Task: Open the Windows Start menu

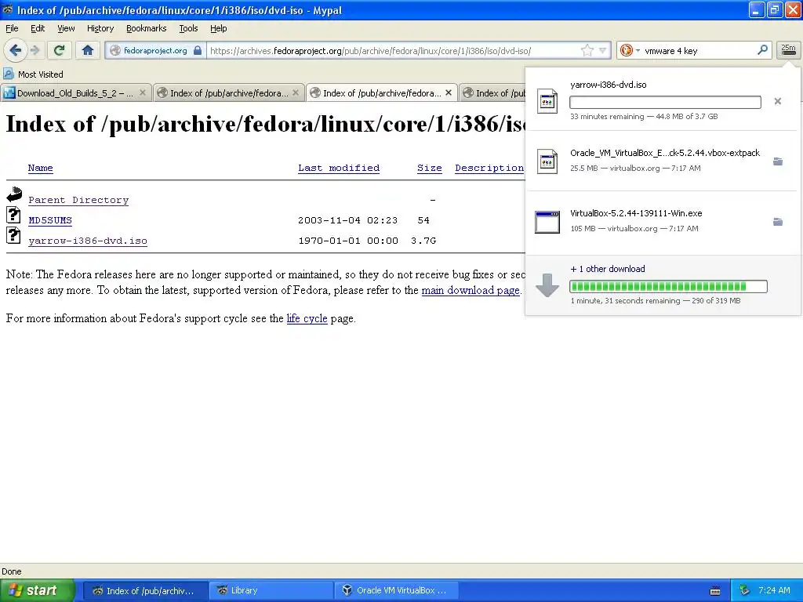Action: click(38, 590)
